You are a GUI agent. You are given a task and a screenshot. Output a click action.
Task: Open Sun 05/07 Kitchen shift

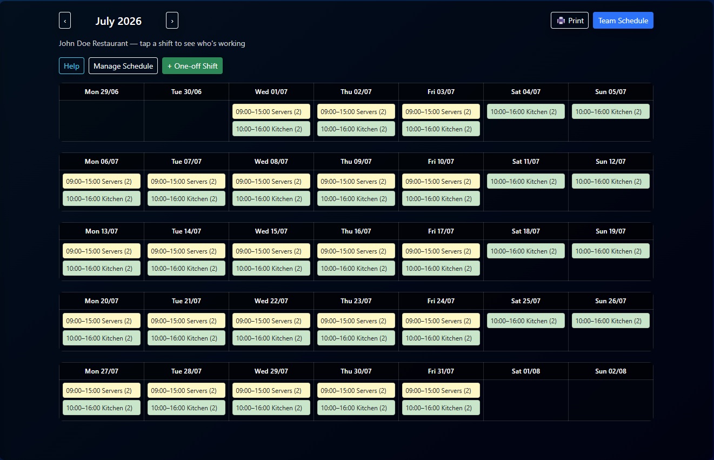click(x=611, y=111)
